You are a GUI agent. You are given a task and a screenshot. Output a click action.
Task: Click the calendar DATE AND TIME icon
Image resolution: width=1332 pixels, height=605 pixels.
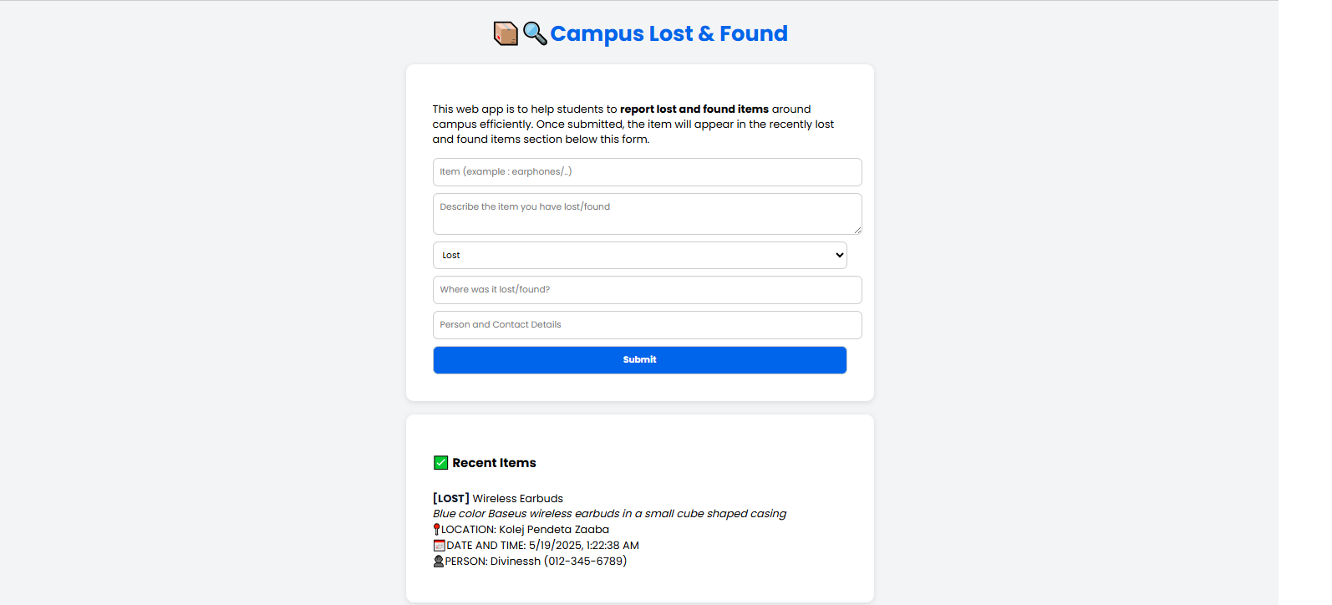(x=440, y=546)
